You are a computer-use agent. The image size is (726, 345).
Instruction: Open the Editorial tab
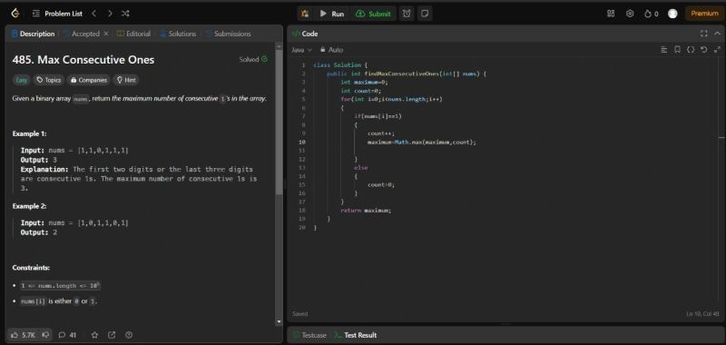(133, 34)
